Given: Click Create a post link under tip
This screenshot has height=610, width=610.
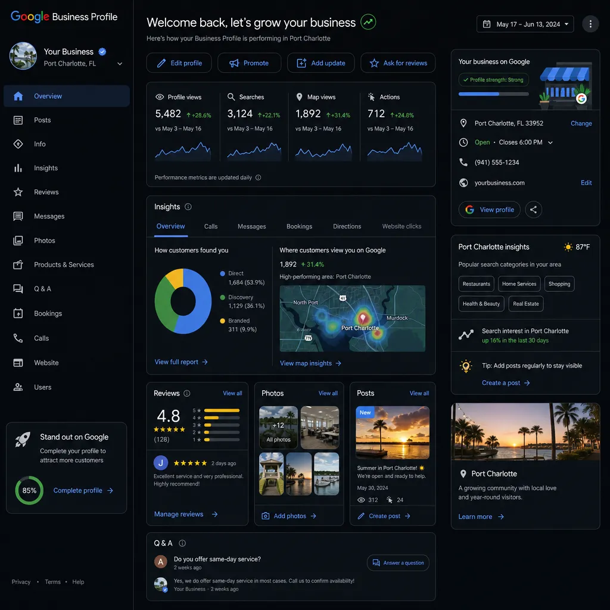Looking at the screenshot, I should 506,383.
